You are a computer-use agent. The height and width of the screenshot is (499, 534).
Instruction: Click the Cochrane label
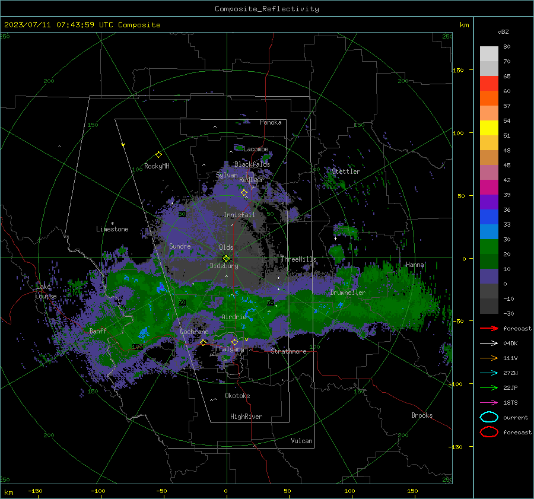click(194, 332)
